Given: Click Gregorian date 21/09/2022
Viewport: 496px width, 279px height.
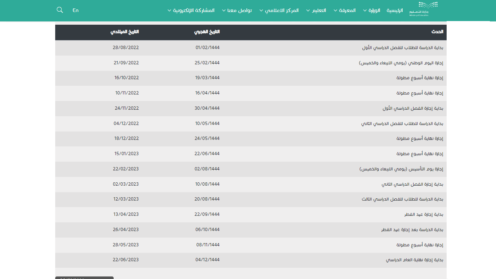Looking at the screenshot, I should 126,63.
